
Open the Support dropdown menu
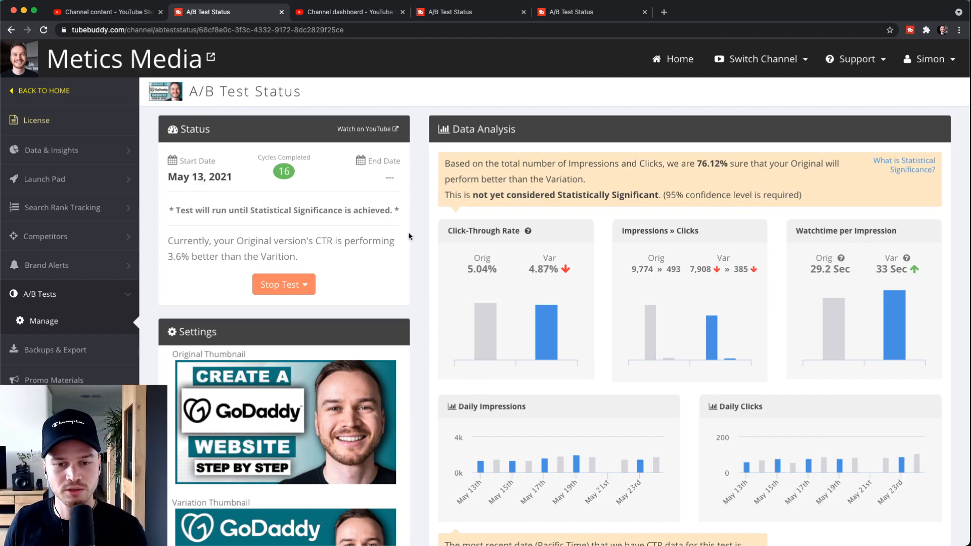click(x=856, y=59)
